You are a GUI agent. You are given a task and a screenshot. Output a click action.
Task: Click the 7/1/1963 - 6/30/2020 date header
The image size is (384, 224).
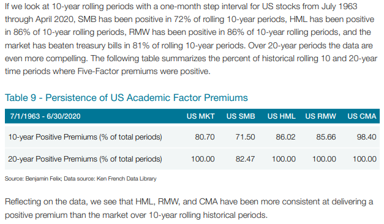click(x=45, y=116)
